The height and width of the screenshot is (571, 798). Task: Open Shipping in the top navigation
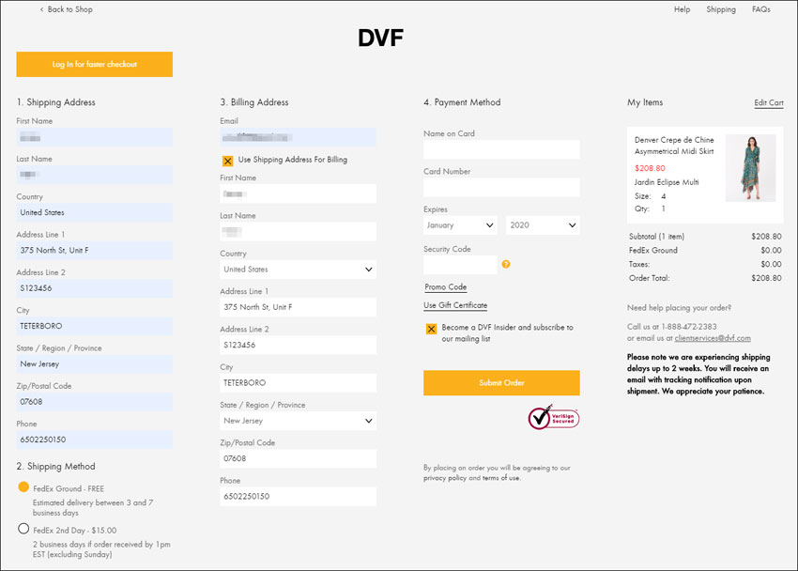[x=721, y=9]
